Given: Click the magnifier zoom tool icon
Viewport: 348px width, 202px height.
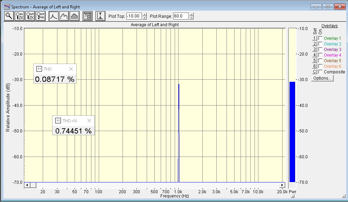Looking at the screenshot, I should (x=9, y=16).
